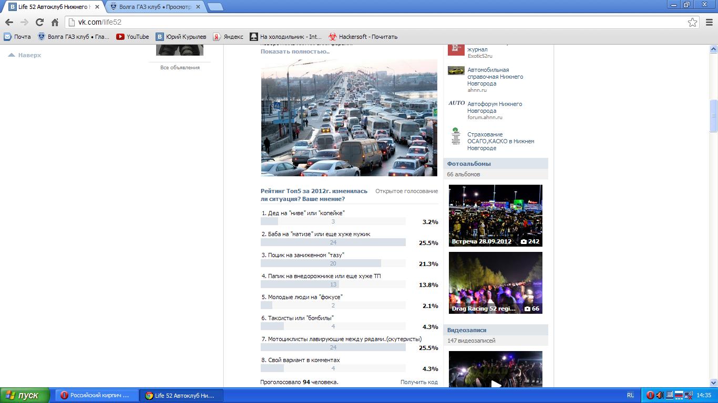Open the Windows пуск start menu
Screen dimensions: 718x403
pos(25,395)
